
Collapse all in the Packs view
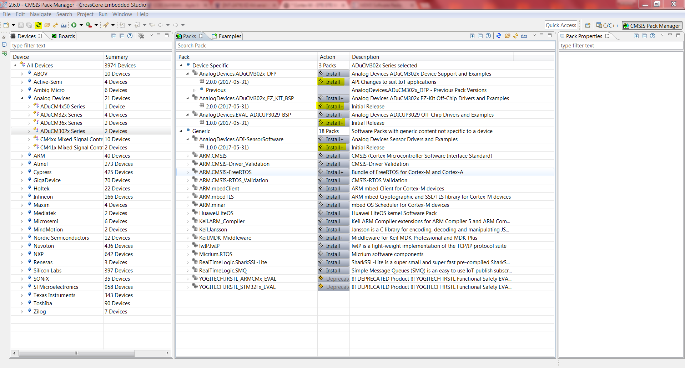click(x=480, y=36)
